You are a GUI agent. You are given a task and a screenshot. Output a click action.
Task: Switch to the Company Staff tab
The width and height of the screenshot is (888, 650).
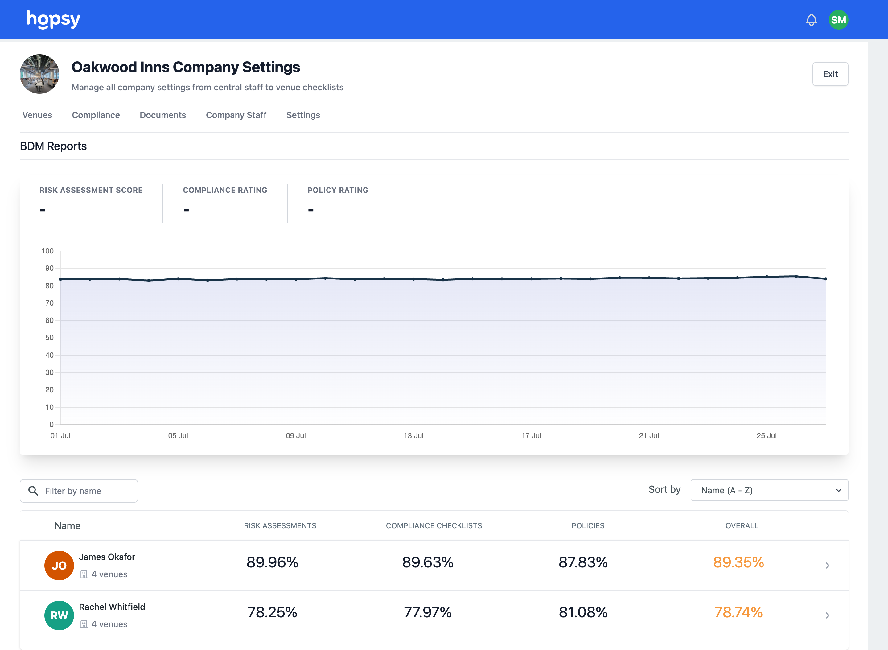(236, 115)
